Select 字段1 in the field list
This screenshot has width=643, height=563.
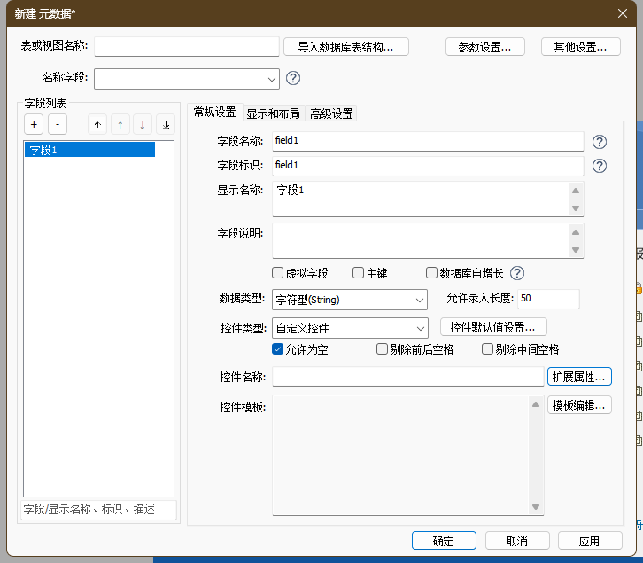click(89, 150)
